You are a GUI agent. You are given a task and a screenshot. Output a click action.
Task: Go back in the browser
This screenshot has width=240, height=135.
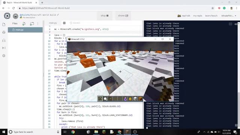[x=3, y=8]
